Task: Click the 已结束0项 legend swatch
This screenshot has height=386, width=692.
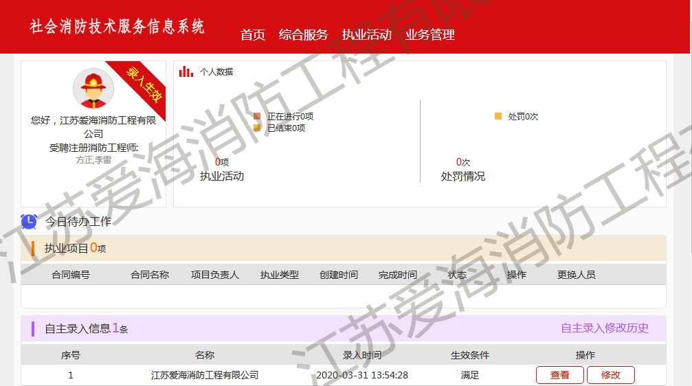Action: (x=257, y=128)
